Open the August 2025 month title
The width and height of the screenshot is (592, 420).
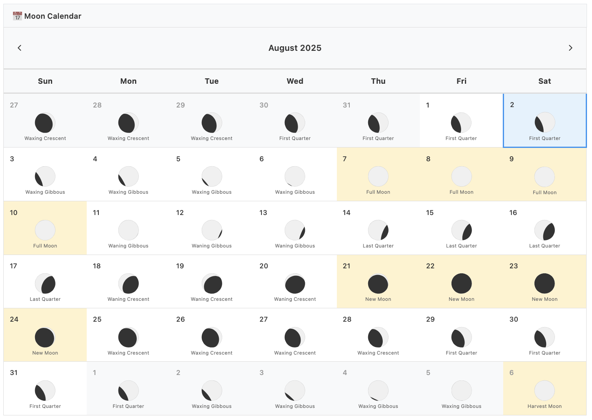295,47
